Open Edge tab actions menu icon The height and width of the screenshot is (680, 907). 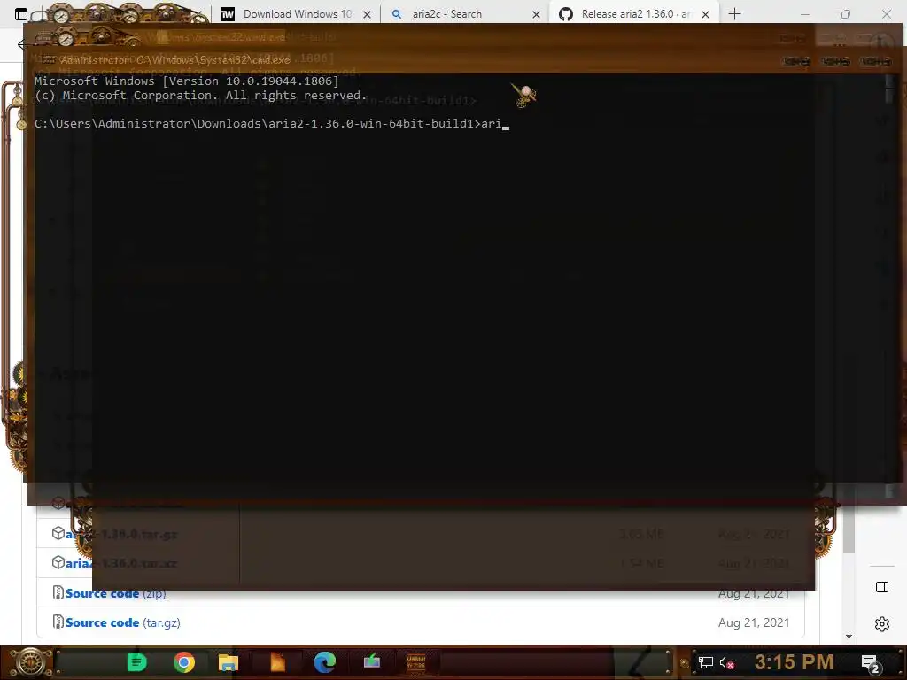pos(21,14)
